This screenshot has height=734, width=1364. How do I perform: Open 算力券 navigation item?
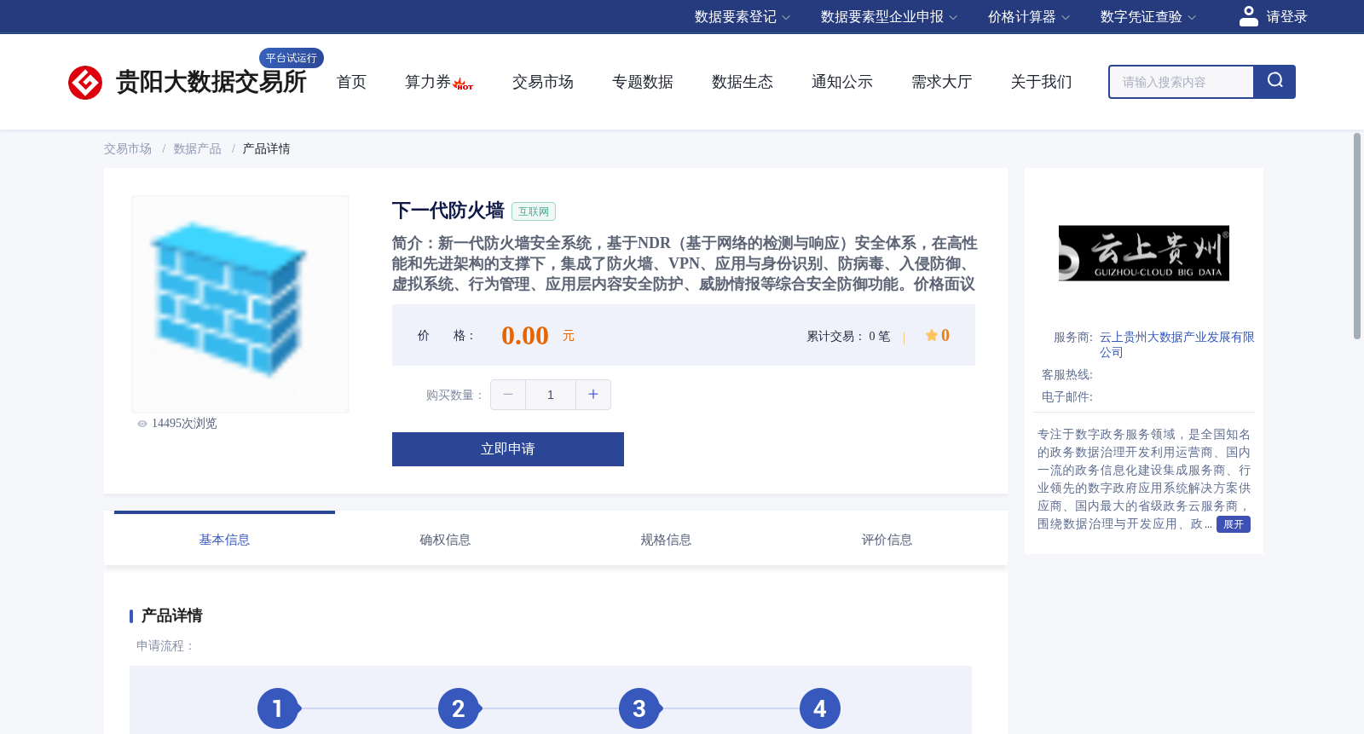428,82
